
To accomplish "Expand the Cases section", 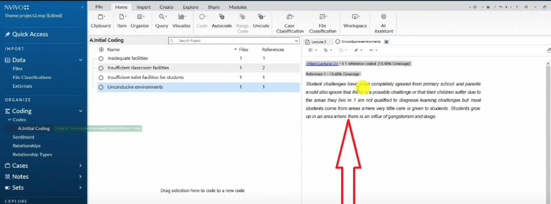I will (81, 165).
